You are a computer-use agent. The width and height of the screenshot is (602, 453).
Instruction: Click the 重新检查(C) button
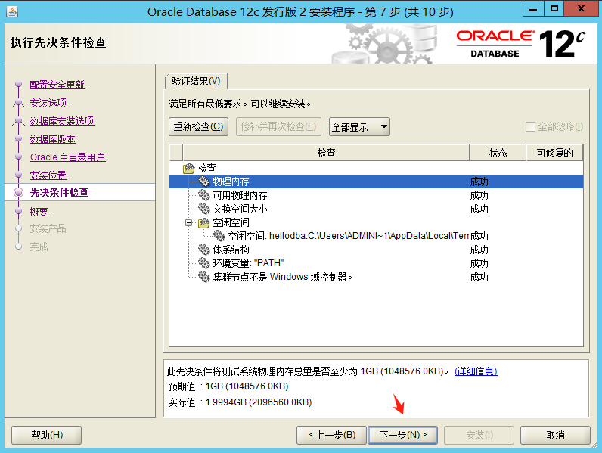tap(198, 127)
